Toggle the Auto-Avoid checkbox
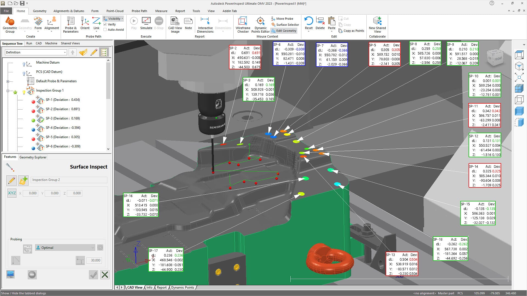This screenshot has height=296, width=527. coord(105,30)
